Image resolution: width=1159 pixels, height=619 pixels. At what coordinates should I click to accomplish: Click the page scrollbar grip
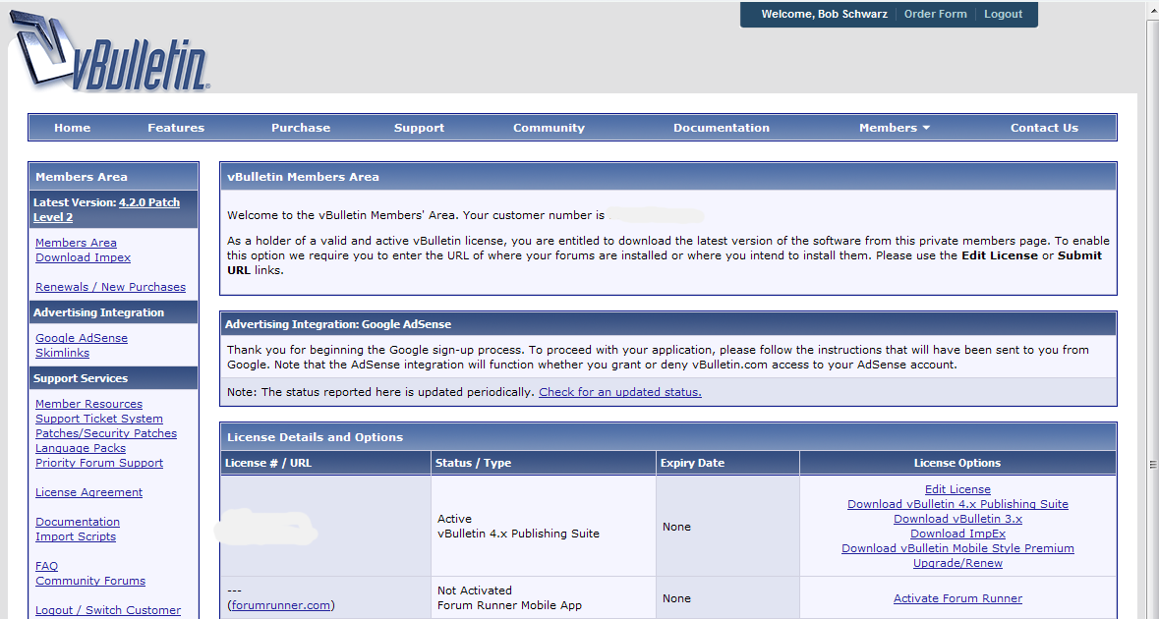click(1152, 465)
